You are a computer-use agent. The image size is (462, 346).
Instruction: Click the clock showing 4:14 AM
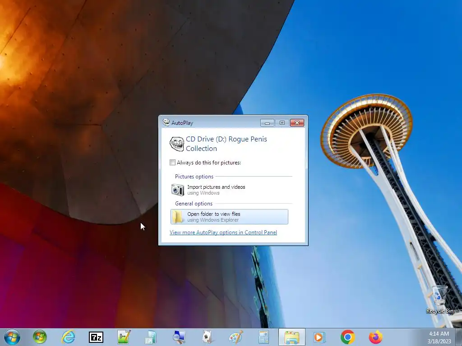439,334
